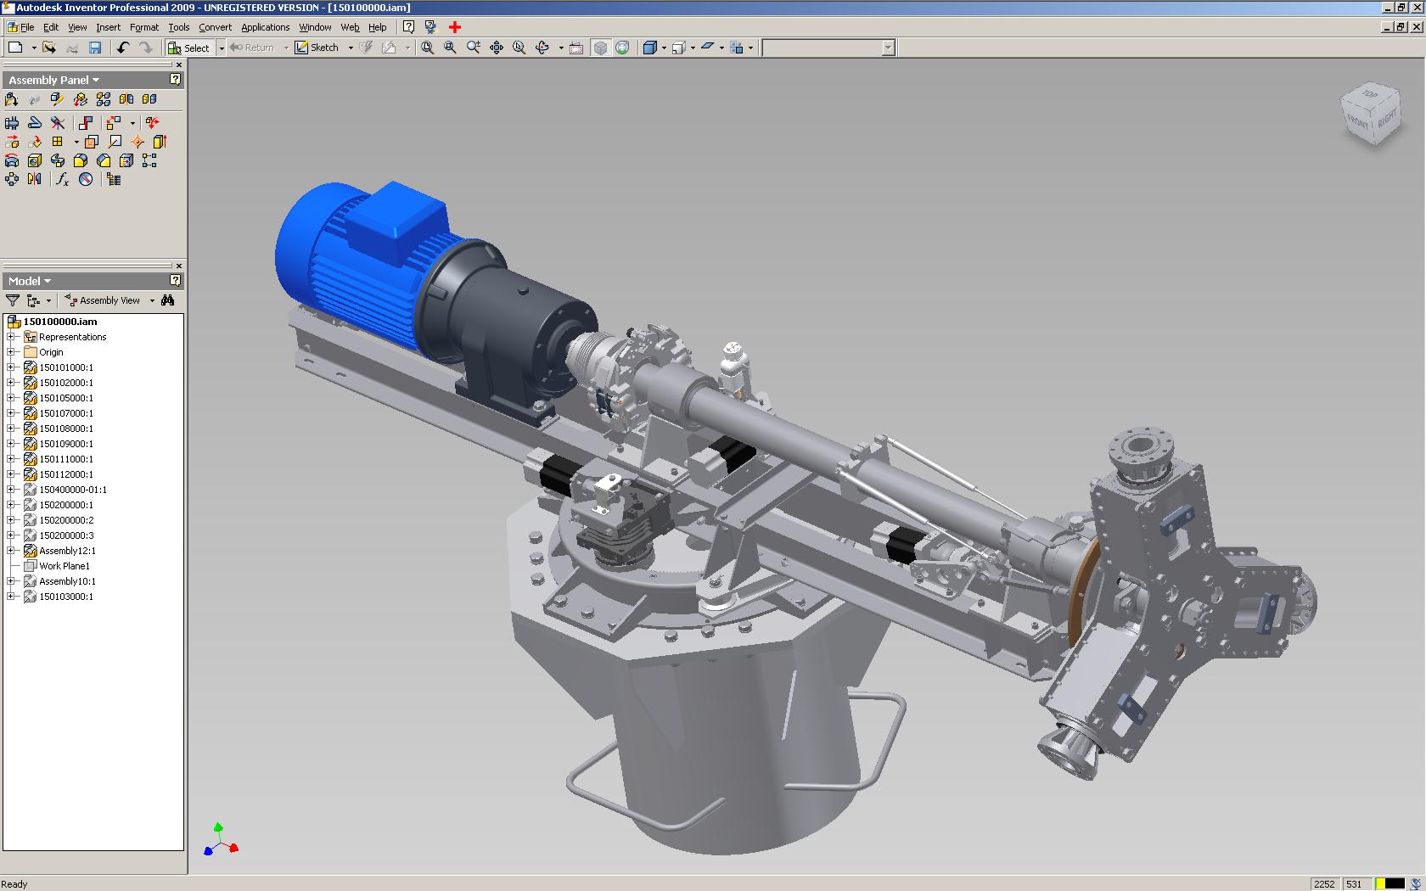
Task: Open the Insert menu
Action: pyautogui.click(x=108, y=27)
